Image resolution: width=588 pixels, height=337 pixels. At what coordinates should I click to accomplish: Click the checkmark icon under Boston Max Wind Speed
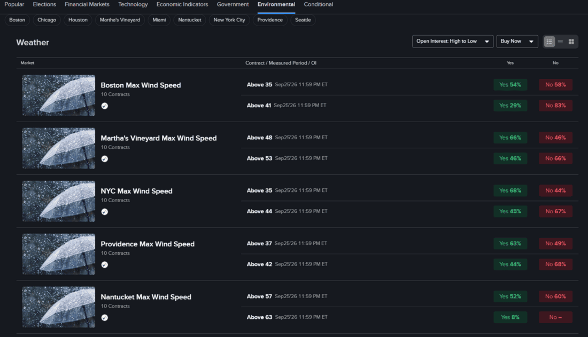(x=105, y=106)
